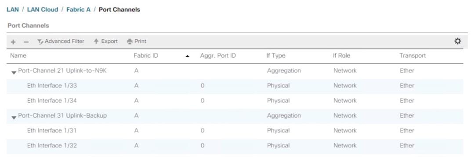This screenshot has height=160, width=471.
Task: Collapse Port-Channel 21 Uplink-to-N9K row
Action: tap(14, 73)
